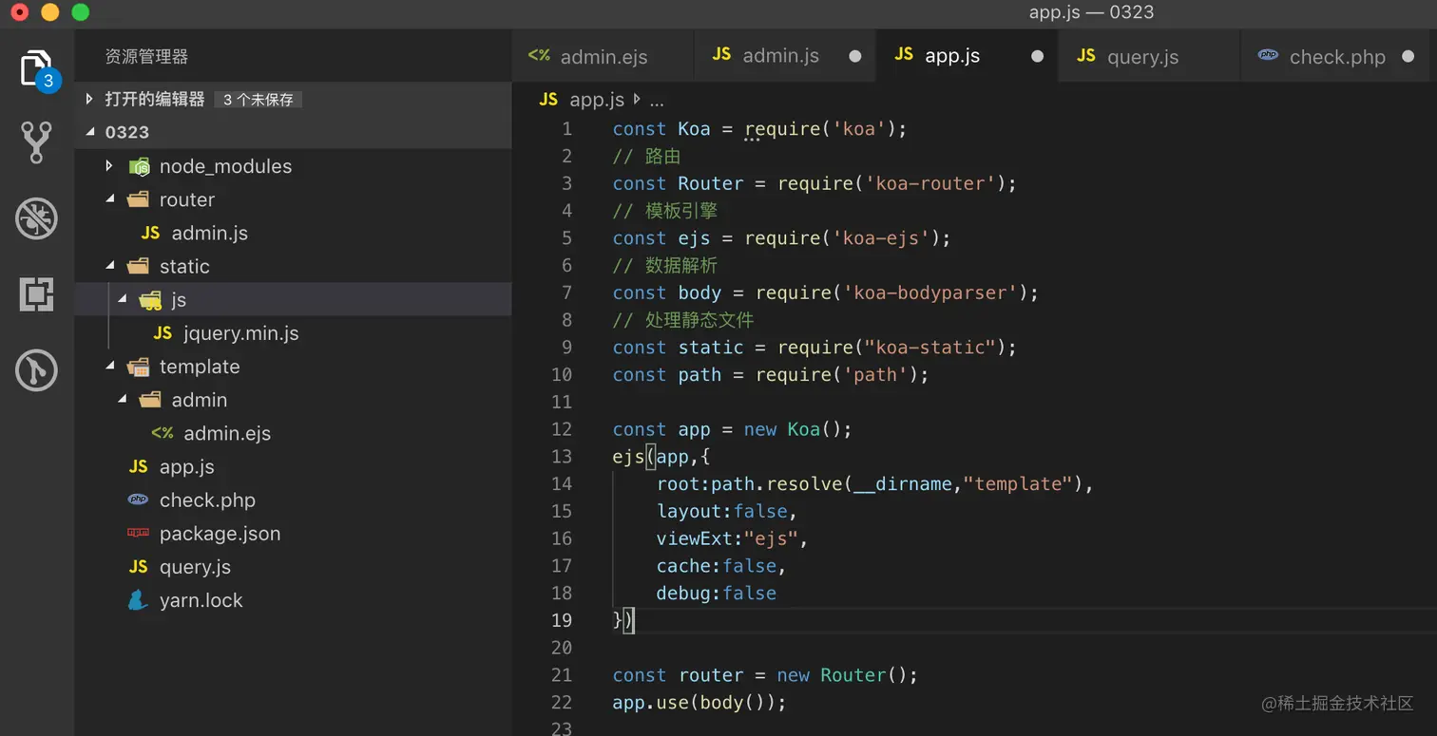Click the admin folder icon

click(150, 400)
